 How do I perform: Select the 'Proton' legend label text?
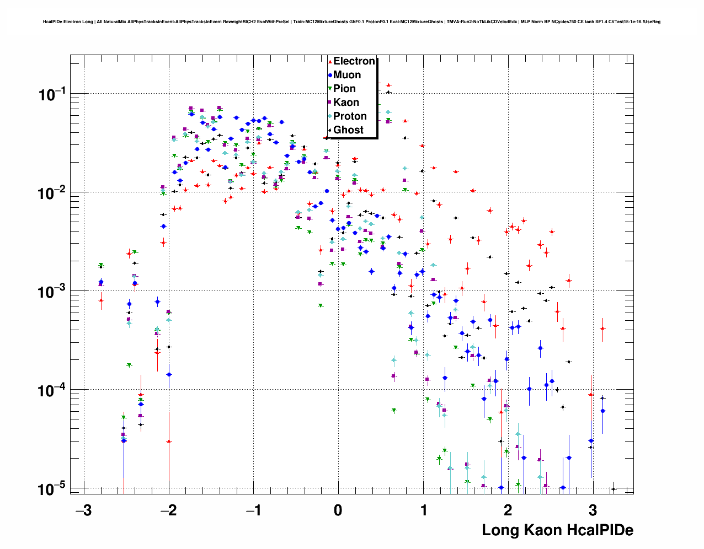pyautogui.click(x=350, y=116)
